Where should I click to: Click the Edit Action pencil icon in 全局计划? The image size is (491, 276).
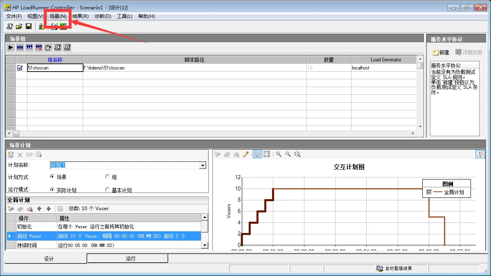(20, 209)
